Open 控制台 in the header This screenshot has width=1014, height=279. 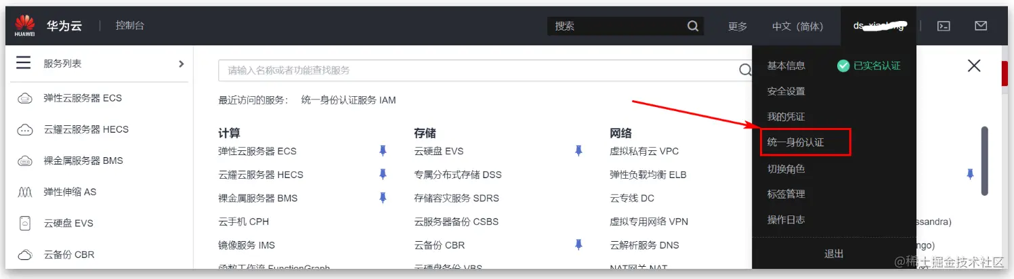[129, 26]
